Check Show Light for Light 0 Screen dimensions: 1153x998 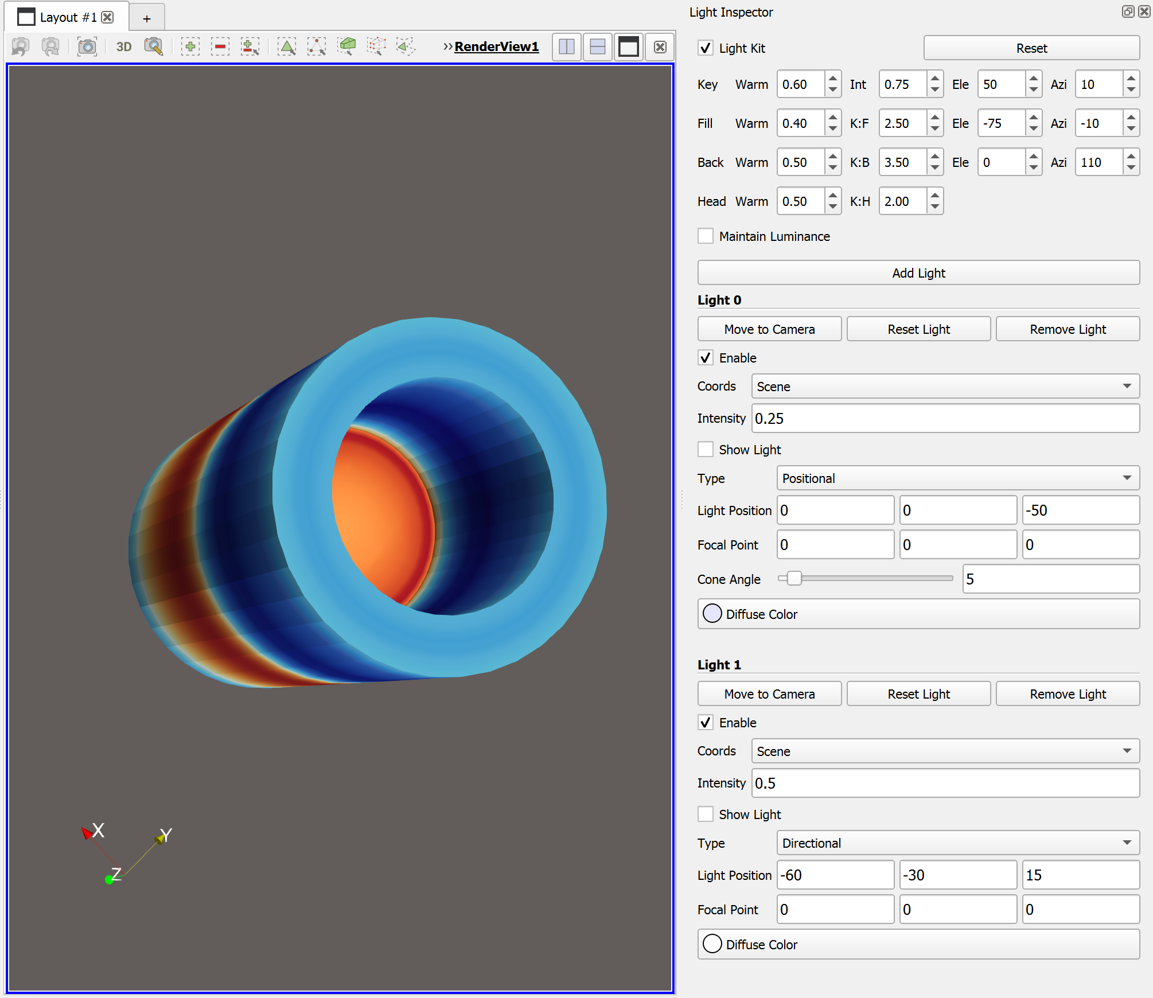pos(706,449)
